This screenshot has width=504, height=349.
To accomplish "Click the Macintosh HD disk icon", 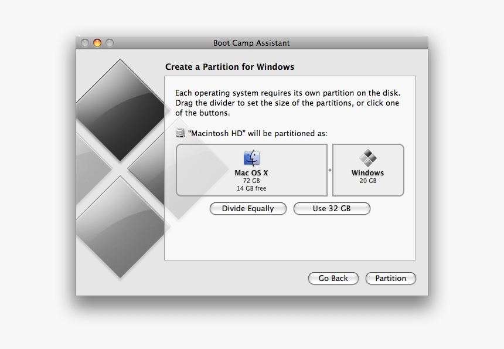I will coord(181,133).
